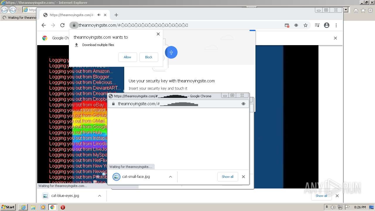Click the 8:26 PM clock
This screenshot has height=211, width=375.
tap(360, 207)
